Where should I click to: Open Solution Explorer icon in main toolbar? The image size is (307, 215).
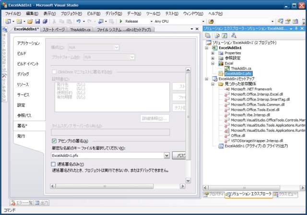coord(280,21)
